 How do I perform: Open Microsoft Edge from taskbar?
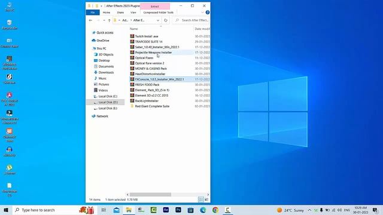203,210
